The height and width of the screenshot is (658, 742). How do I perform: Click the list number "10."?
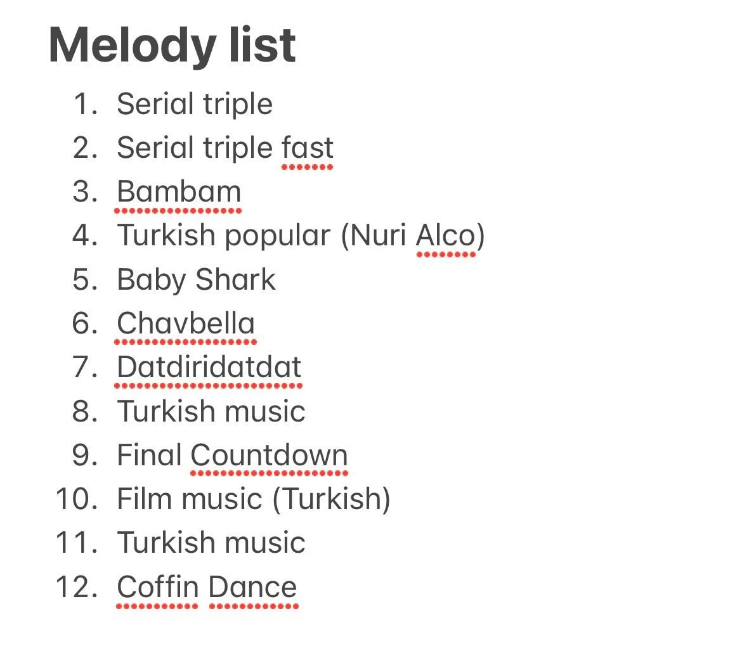77,499
